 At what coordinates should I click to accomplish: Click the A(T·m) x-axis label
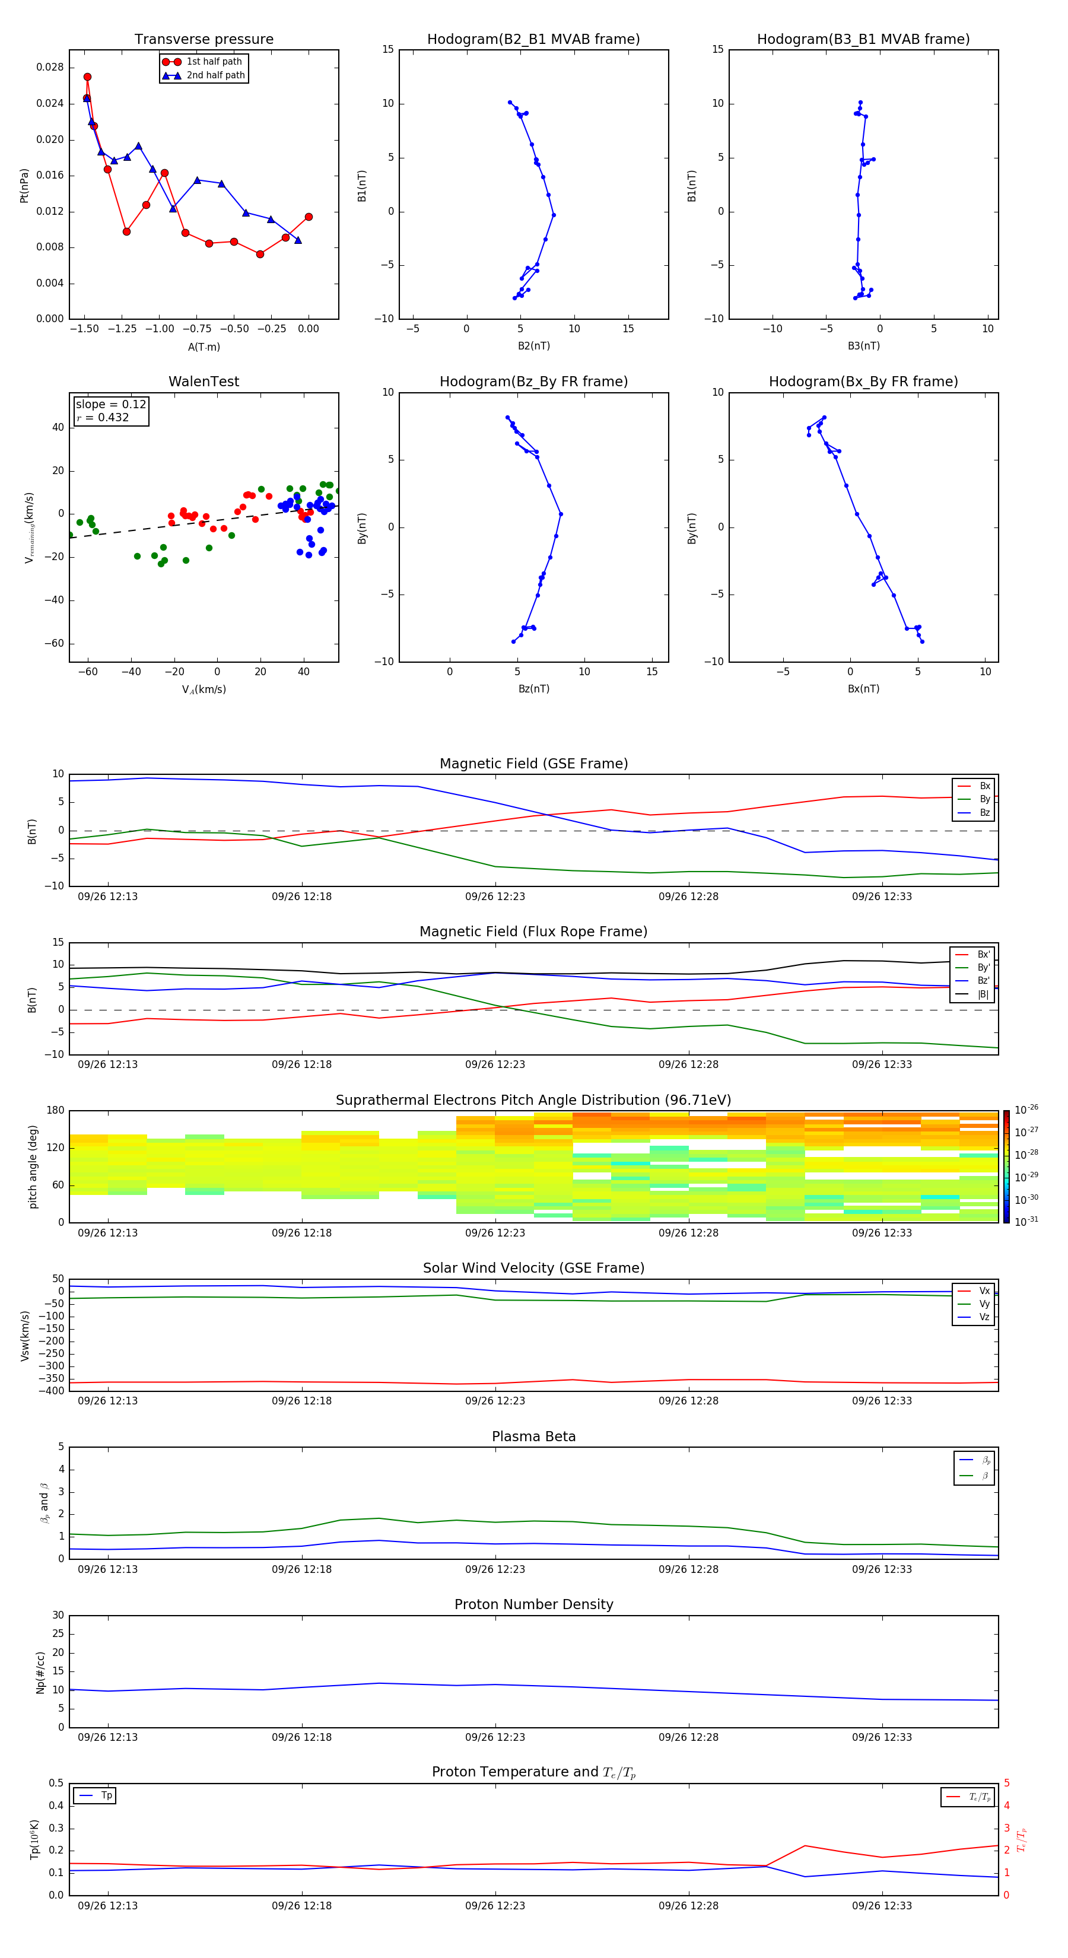click(x=204, y=347)
